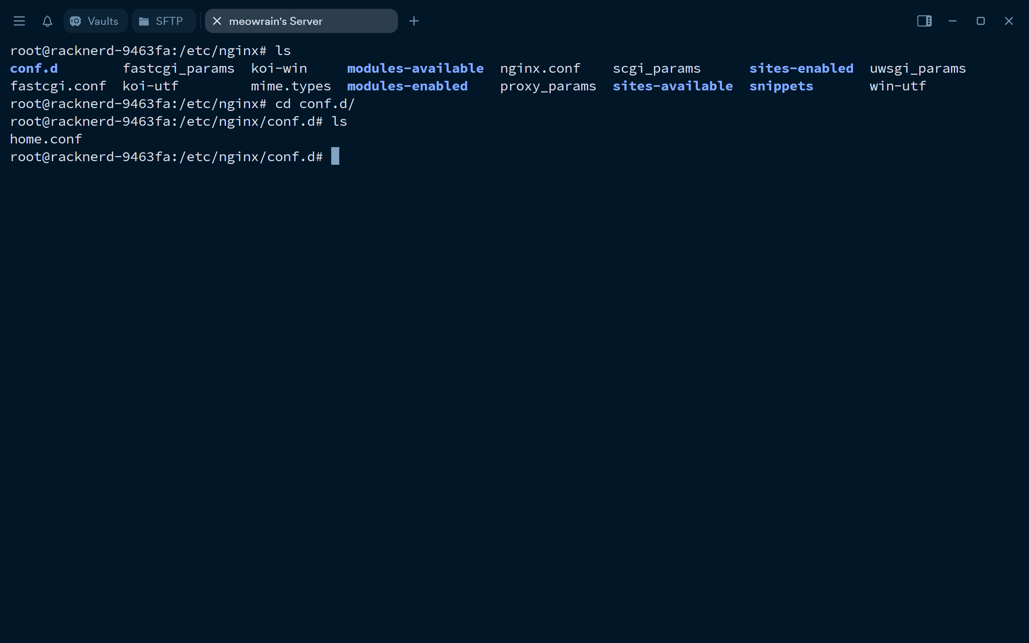Minimize the Termius window

coord(953,21)
